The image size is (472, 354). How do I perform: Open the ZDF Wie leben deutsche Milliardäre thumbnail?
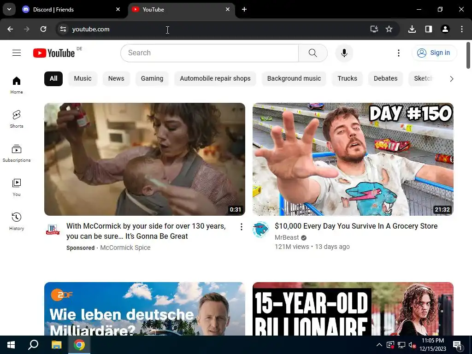coord(144,309)
